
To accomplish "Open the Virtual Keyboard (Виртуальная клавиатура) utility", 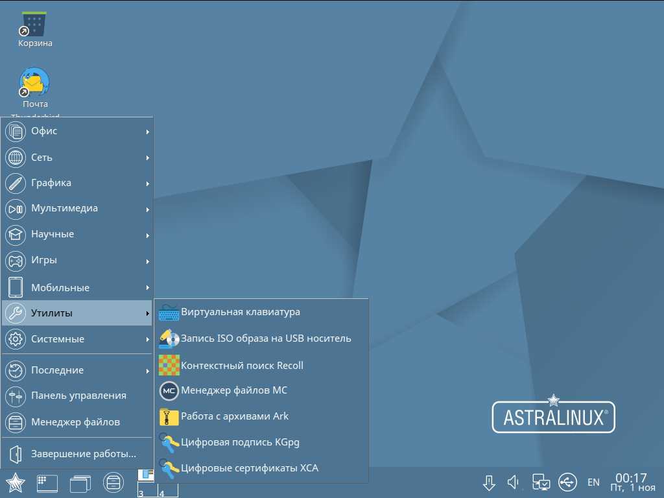I will pos(240,312).
